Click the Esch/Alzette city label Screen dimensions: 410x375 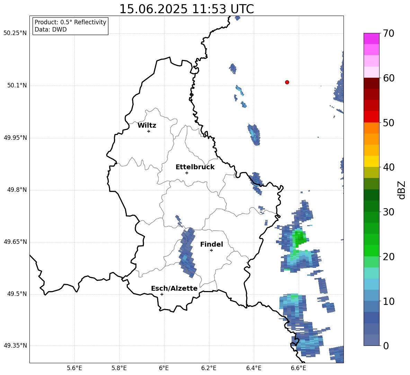174,288
